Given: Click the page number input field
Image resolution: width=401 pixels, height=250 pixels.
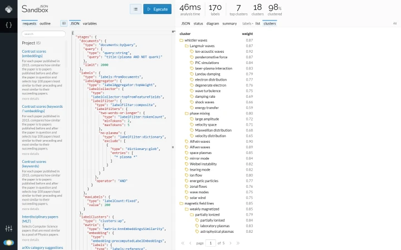Looking at the screenshot, I should point(211,243).
